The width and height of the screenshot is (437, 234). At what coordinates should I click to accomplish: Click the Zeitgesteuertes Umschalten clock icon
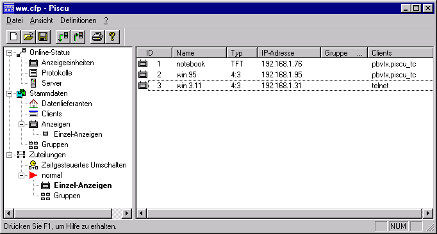tap(33, 165)
